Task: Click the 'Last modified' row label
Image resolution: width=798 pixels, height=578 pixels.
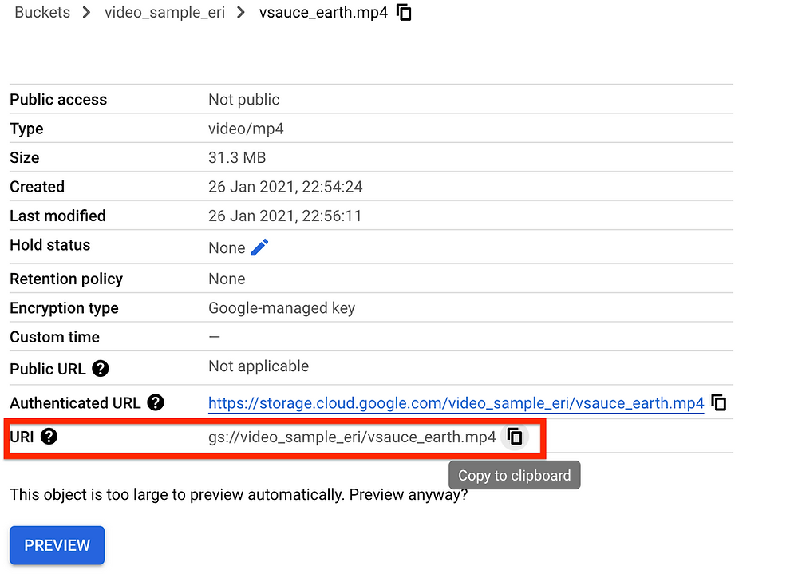Action: point(57,216)
